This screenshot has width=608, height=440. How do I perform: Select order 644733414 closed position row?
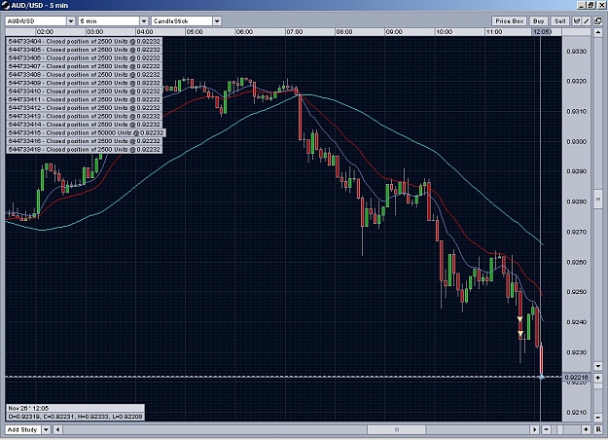pos(84,125)
